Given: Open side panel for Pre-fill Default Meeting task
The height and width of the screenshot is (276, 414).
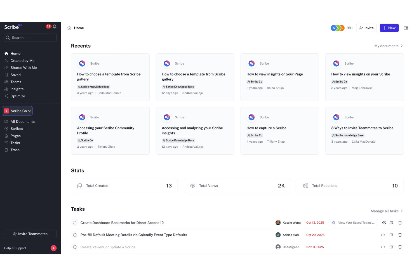Looking at the screenshot, I should tap(391, 235).
